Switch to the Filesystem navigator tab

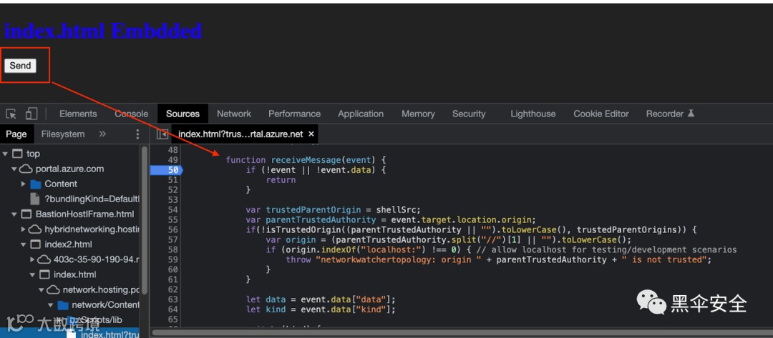pyautogui.click(x=62, y=134)
